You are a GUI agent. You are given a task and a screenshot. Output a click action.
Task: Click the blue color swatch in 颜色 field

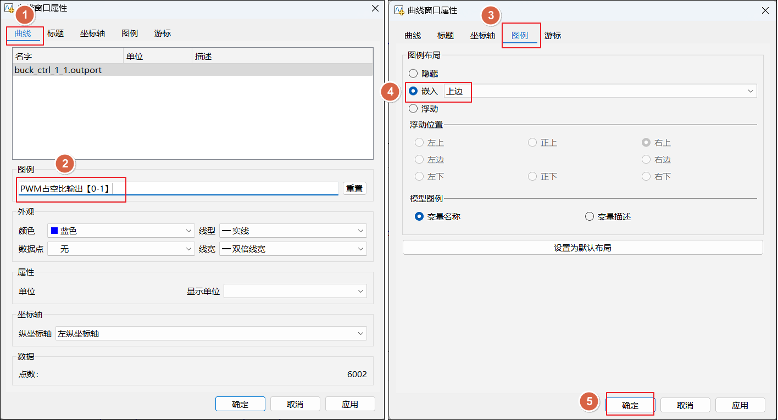(54, 231)
